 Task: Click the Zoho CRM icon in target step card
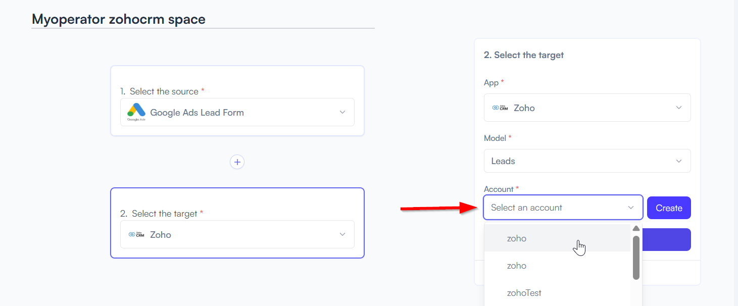point(136,234)
